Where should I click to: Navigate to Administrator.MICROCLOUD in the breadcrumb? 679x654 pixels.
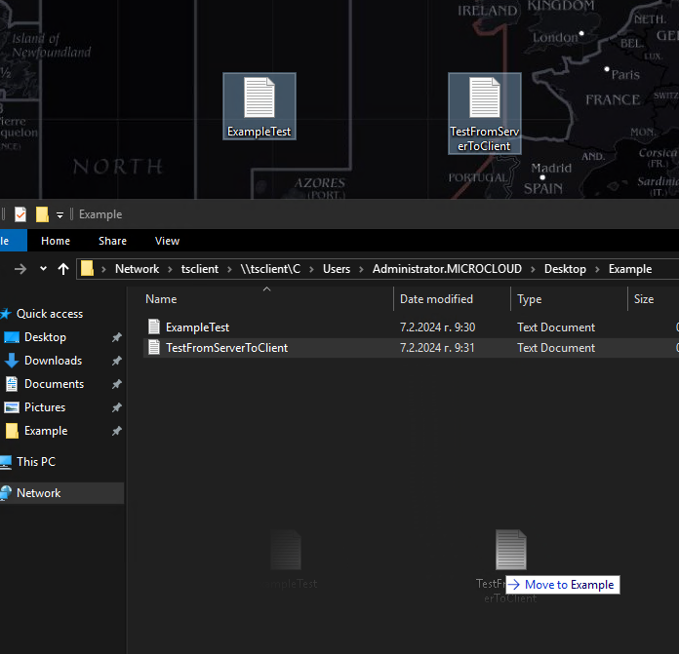pos(447,269)
